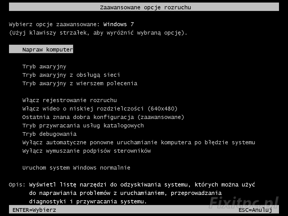The height and width of the screenshot is (216, 288).
Task: Select Tryb przywracania usług katalogowych
Action: click(x=83, y=126)
